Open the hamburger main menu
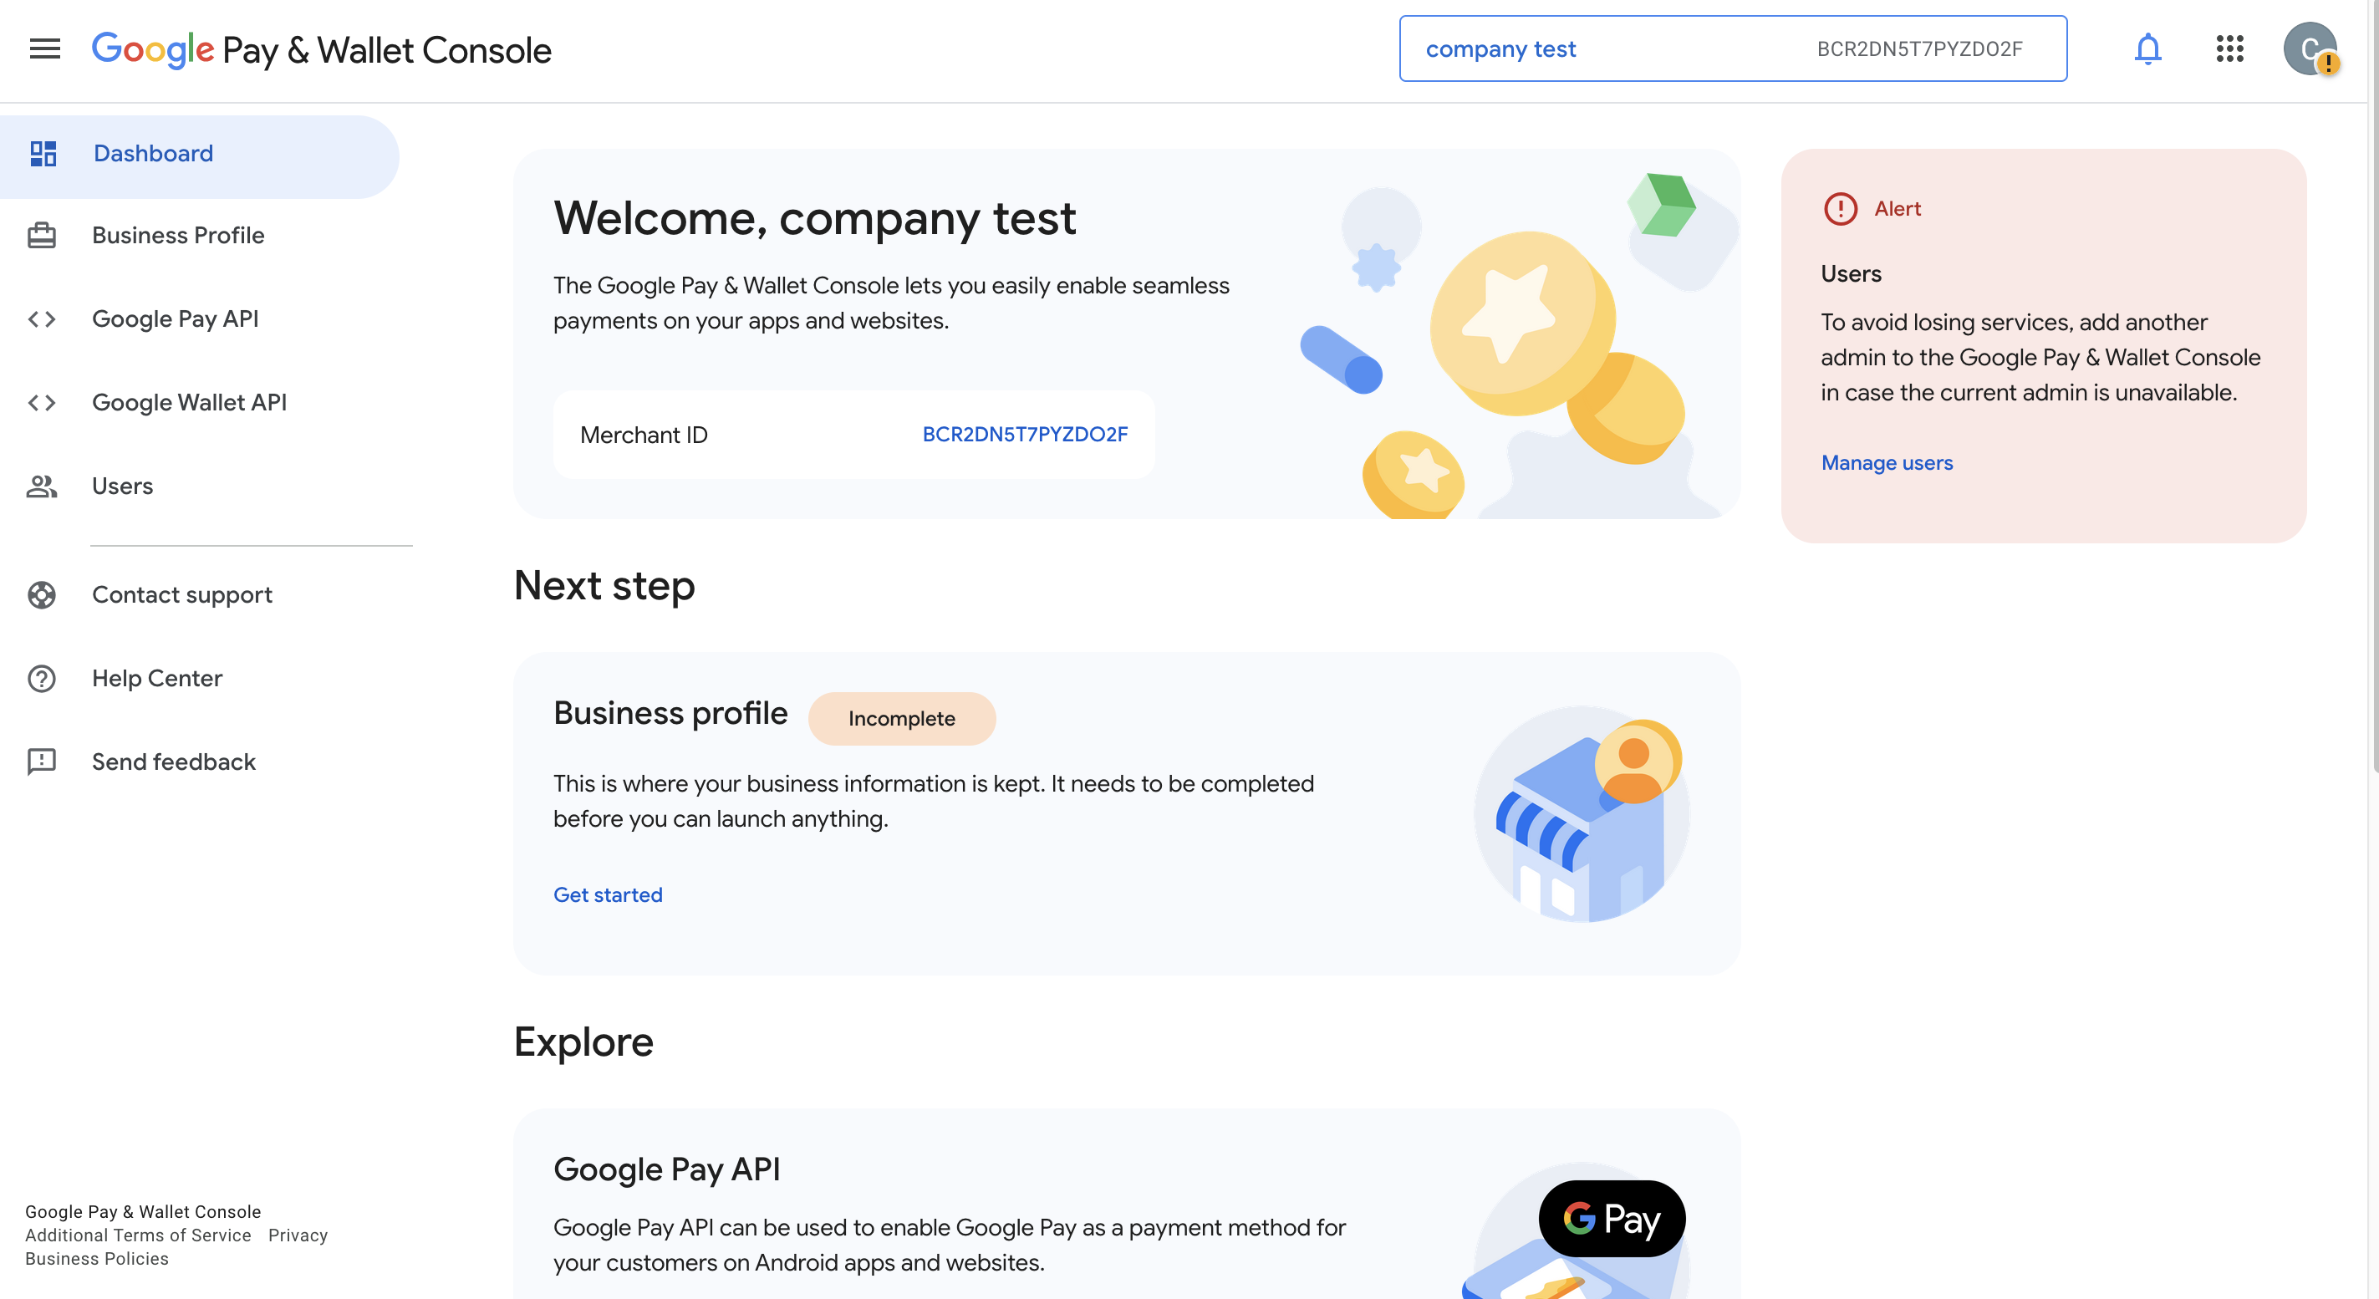 [x=44, y=49]
